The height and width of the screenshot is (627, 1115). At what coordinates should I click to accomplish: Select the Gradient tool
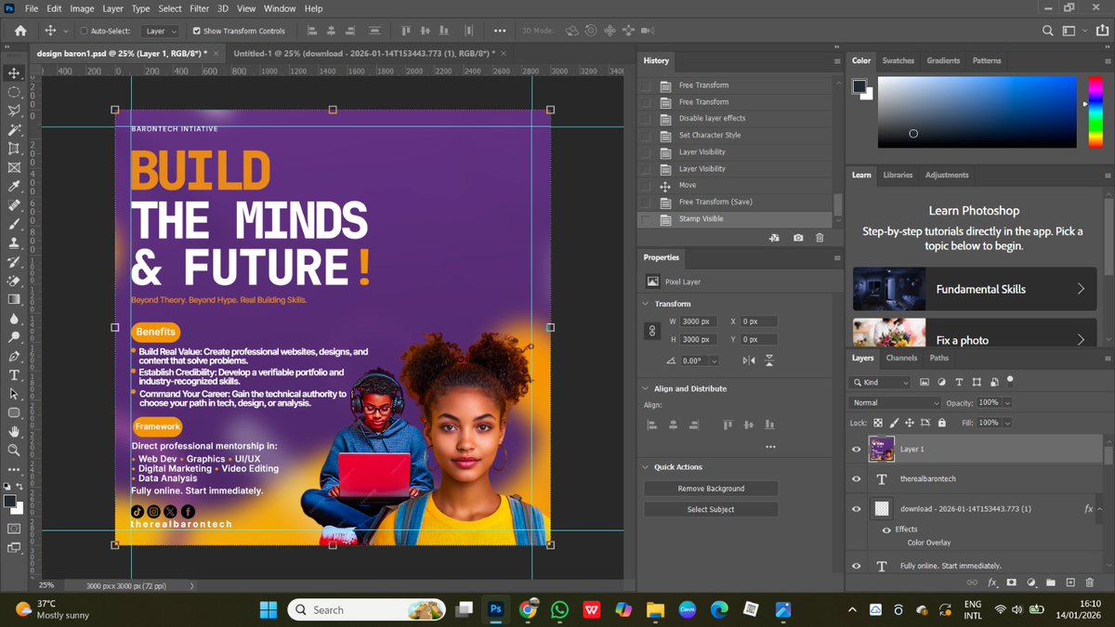coord(14,299)
